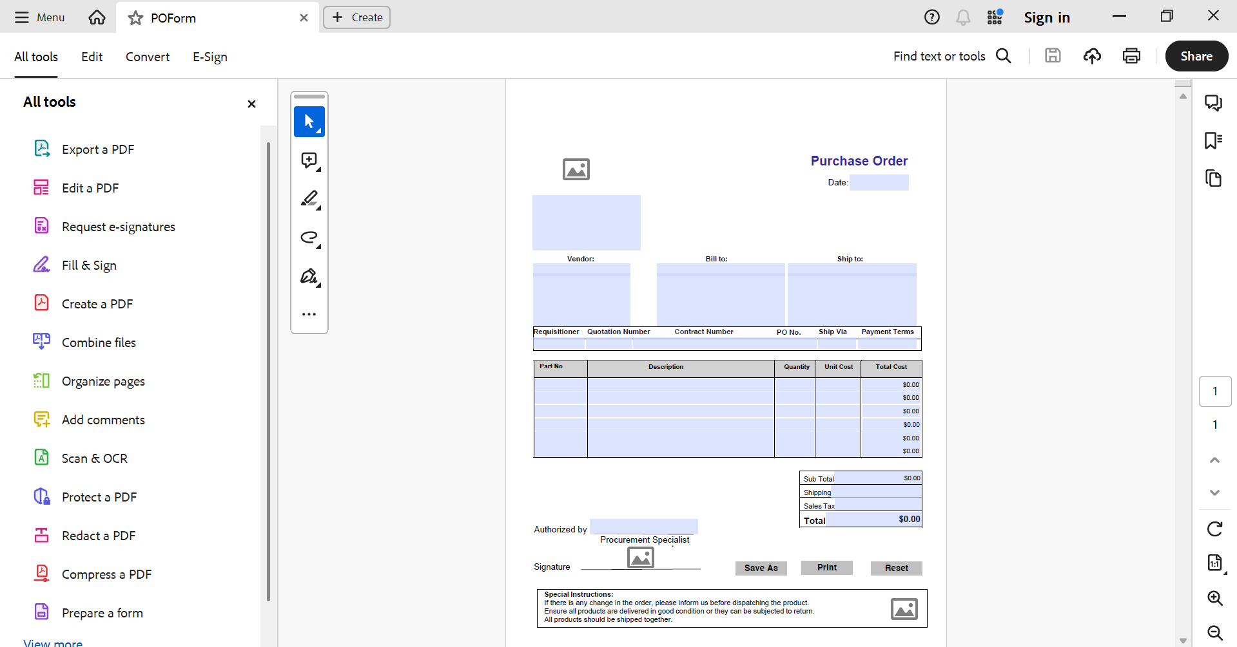1237x647 pixels.
Task: Select the Highlight tool
Action: (309, 199)
